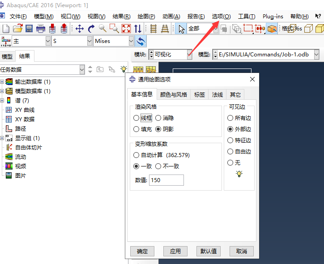Viewport: 324px width, 264px height.
Task: Switch to the 标签 tab
Action: point(200,94)
